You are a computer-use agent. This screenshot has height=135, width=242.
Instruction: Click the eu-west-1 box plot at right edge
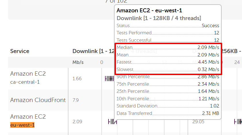pyautogui.click(x=239, y=122)
